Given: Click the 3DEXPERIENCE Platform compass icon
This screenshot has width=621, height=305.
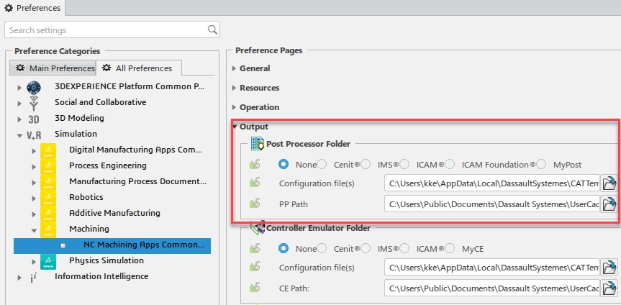Looking at the screenshot, I should point(34,87).
